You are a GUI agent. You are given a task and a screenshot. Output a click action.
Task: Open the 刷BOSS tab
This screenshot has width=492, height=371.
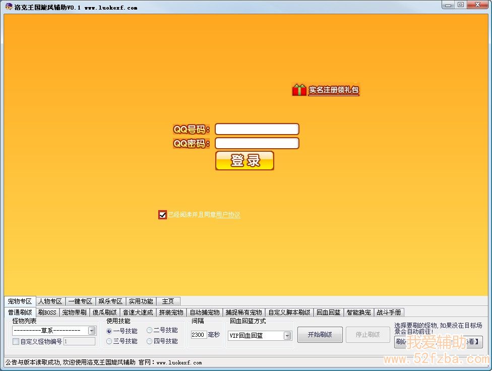[x=47, y=313]
